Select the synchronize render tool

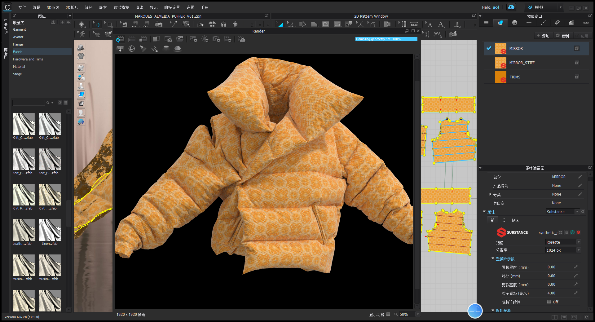[120, 39]
